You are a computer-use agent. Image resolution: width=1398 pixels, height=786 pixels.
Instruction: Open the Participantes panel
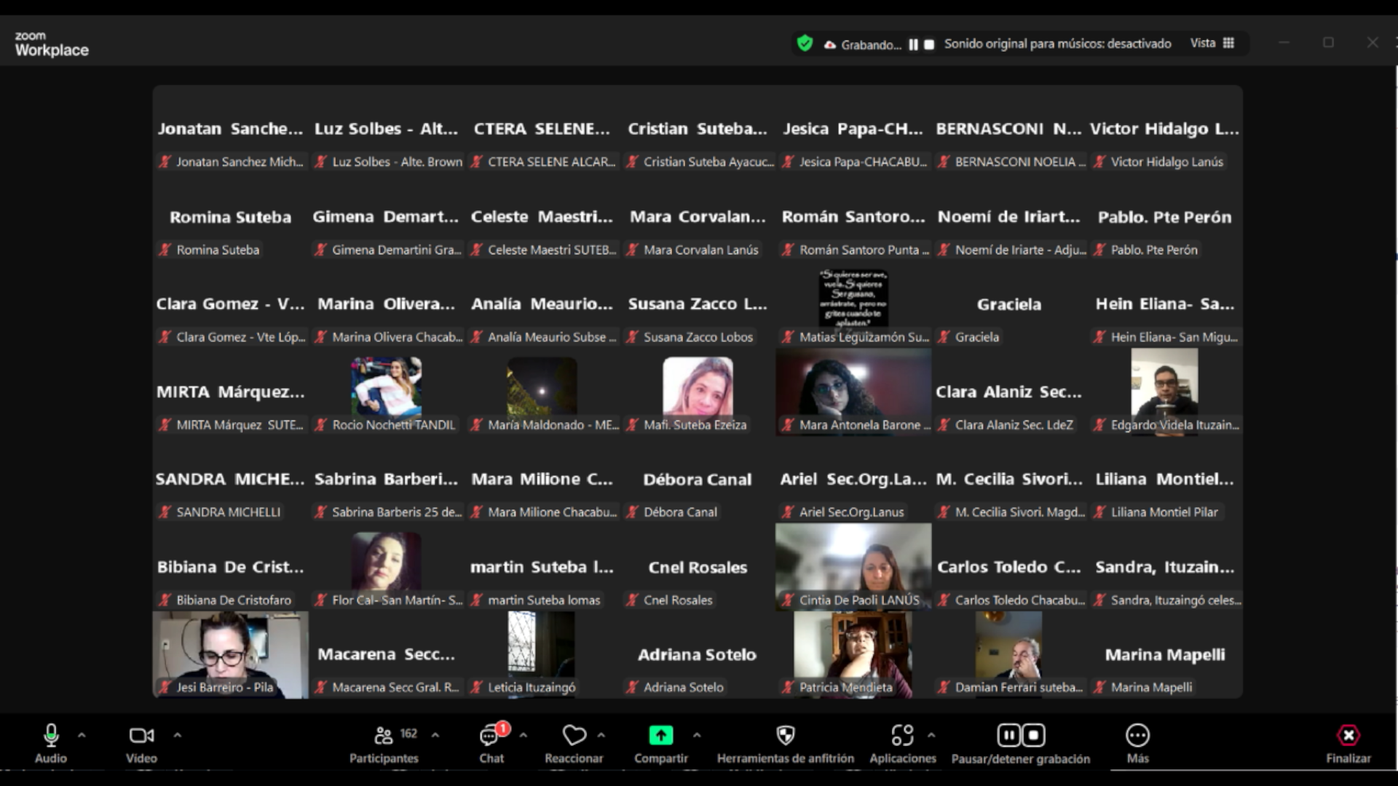[x=384, y=736]
